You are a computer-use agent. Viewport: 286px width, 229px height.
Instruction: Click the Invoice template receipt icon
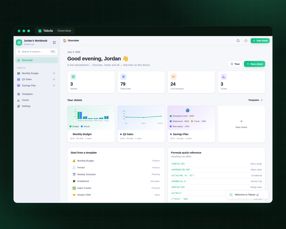[x=74, y=167]
